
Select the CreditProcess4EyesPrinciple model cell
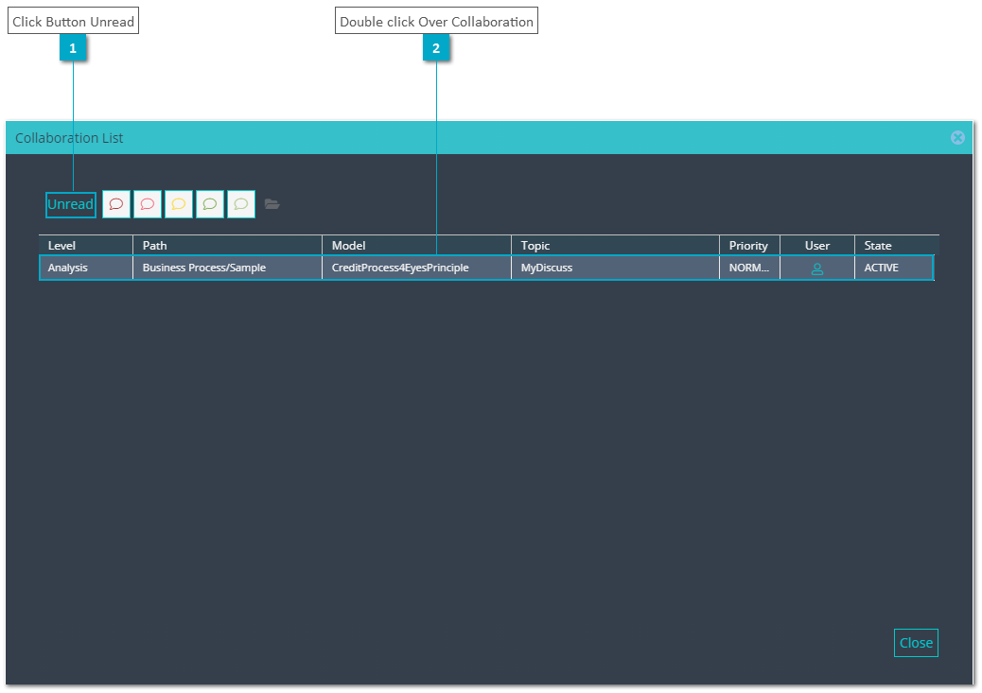(416, 268)
